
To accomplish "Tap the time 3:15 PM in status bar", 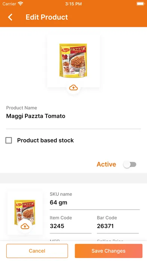I will [73, 4].
